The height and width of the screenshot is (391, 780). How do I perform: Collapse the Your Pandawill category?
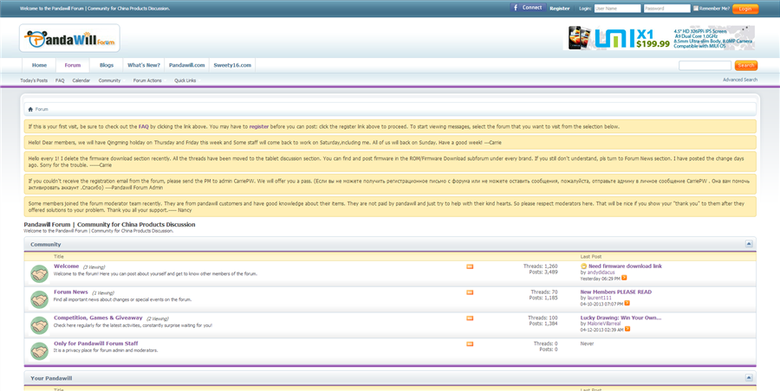[749, 378]
